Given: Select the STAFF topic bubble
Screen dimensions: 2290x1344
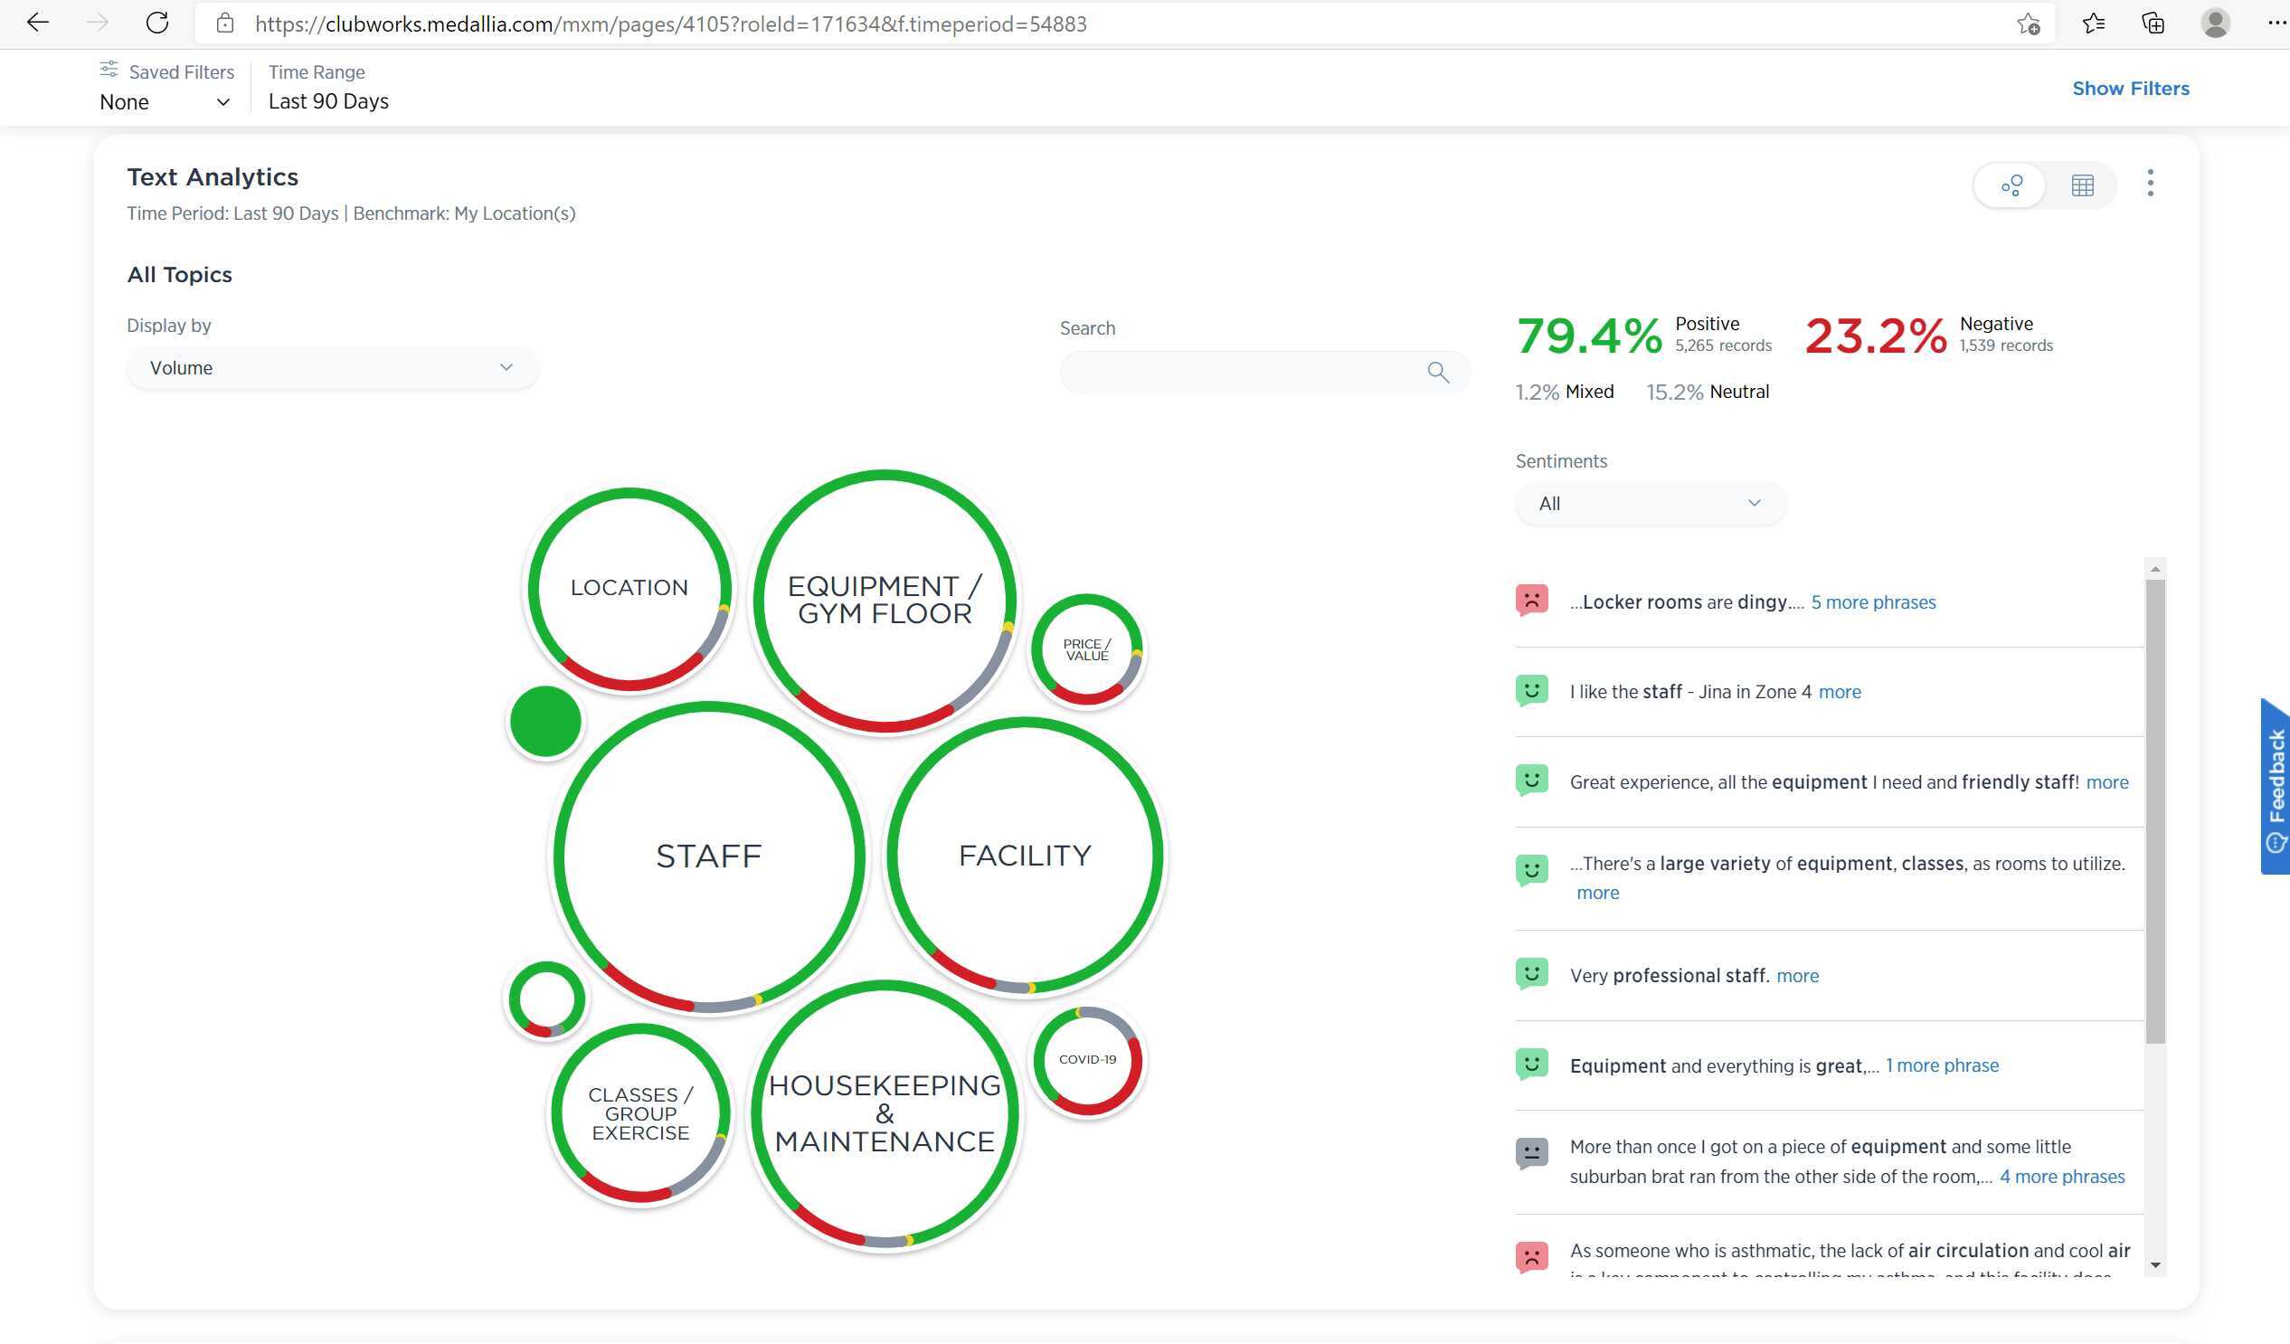Looking at the screenshot, I should 709,855.
